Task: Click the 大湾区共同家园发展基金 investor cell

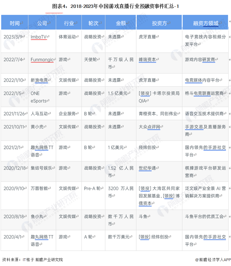Action: (159, 196)
